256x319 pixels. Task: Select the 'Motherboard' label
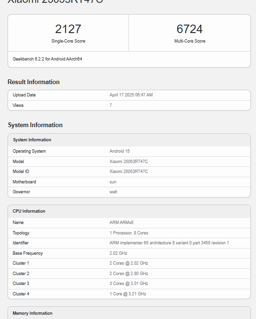click(24, 182)
